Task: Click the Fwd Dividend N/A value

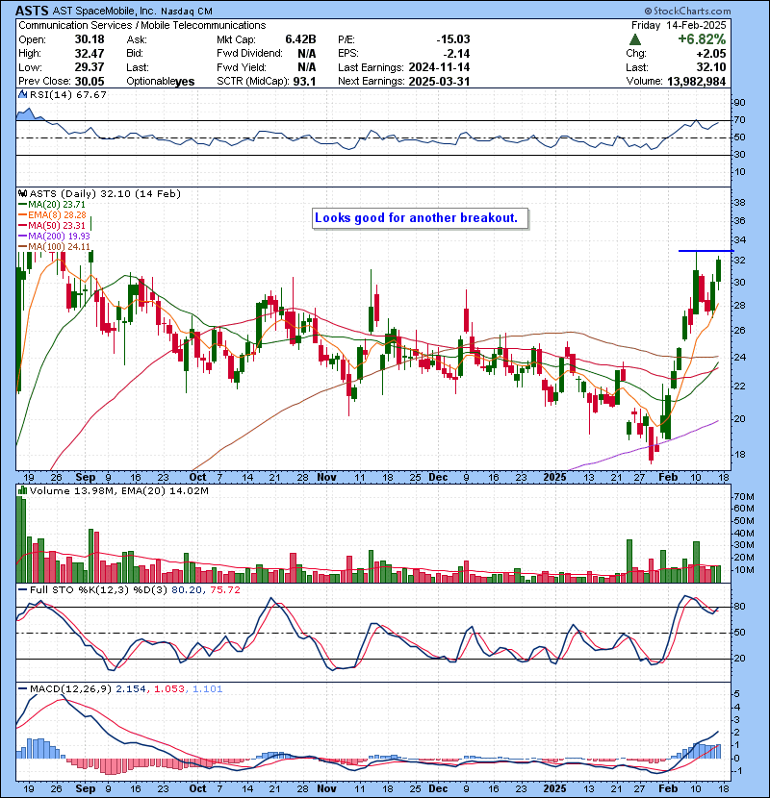Action: 307,54
